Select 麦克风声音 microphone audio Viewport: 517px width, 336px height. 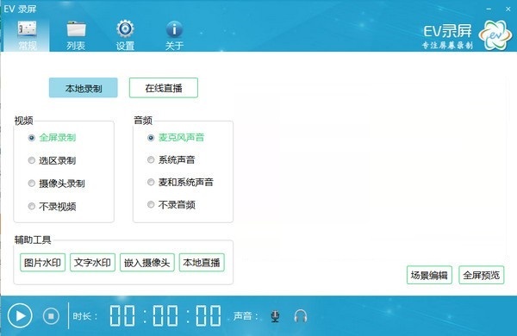[176, 138]
